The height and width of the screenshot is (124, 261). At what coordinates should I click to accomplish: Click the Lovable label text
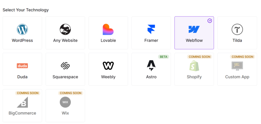click(x=108, y=40)
